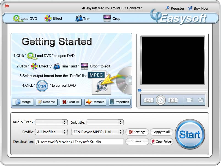Click the Browse... button
Image resolution: width=221 pixels, height=166 pixels.
(137, 141)
